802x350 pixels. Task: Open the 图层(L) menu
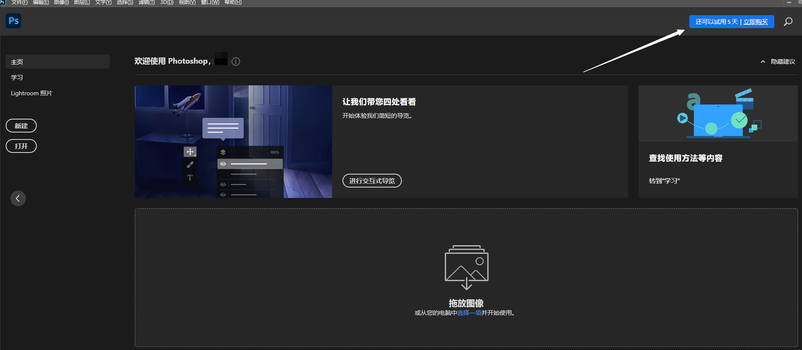pos(82,3)
